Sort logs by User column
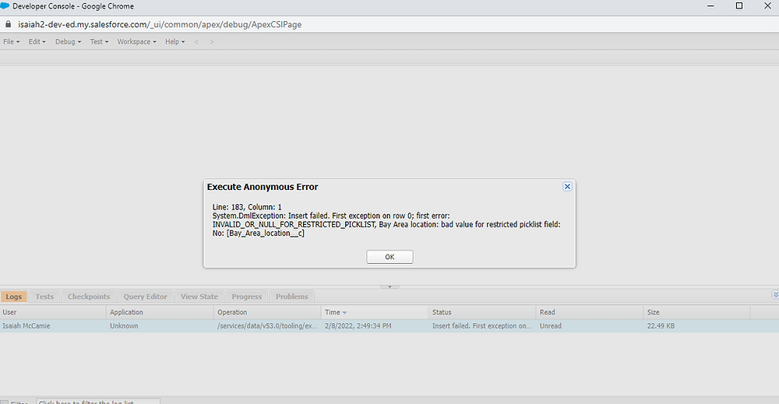779x404 pixels. click(53, 312)
